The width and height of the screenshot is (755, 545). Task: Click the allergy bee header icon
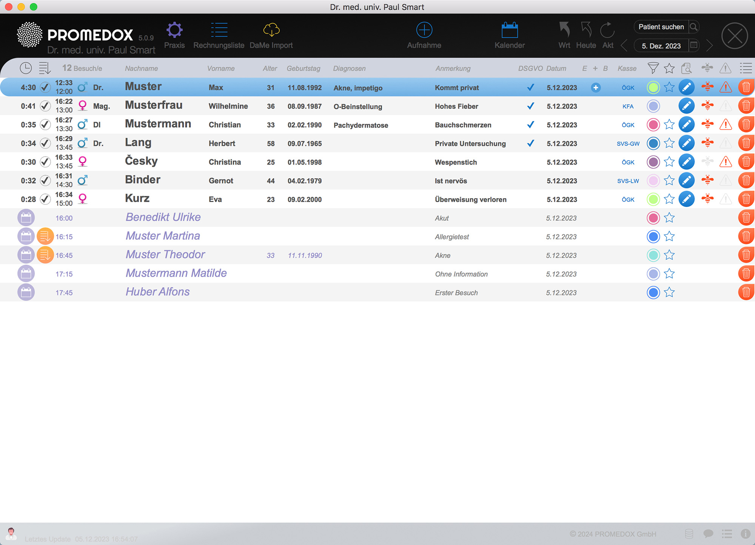coord(707,68)
